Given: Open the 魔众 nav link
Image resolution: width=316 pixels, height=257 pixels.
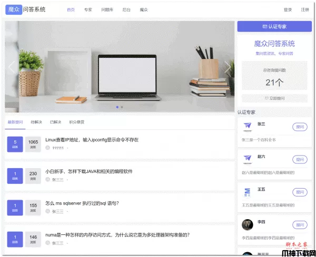Looking at the screenshot, I should coord(144,9).
